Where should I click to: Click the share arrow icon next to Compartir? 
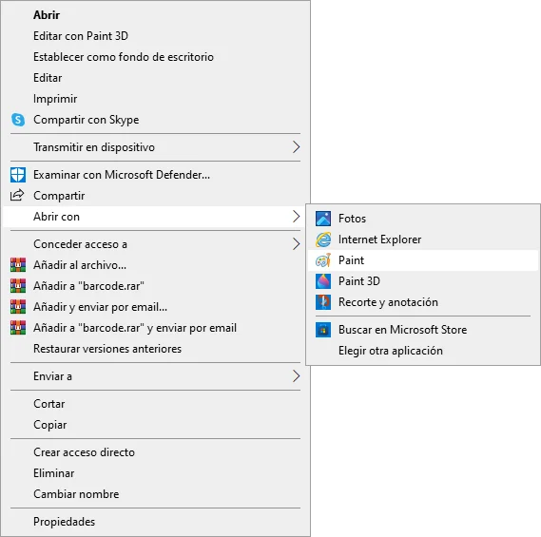[x=17, y=195]
